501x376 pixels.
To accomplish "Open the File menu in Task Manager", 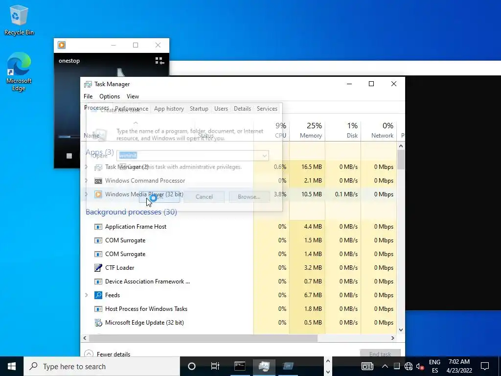I will [88, 96].
